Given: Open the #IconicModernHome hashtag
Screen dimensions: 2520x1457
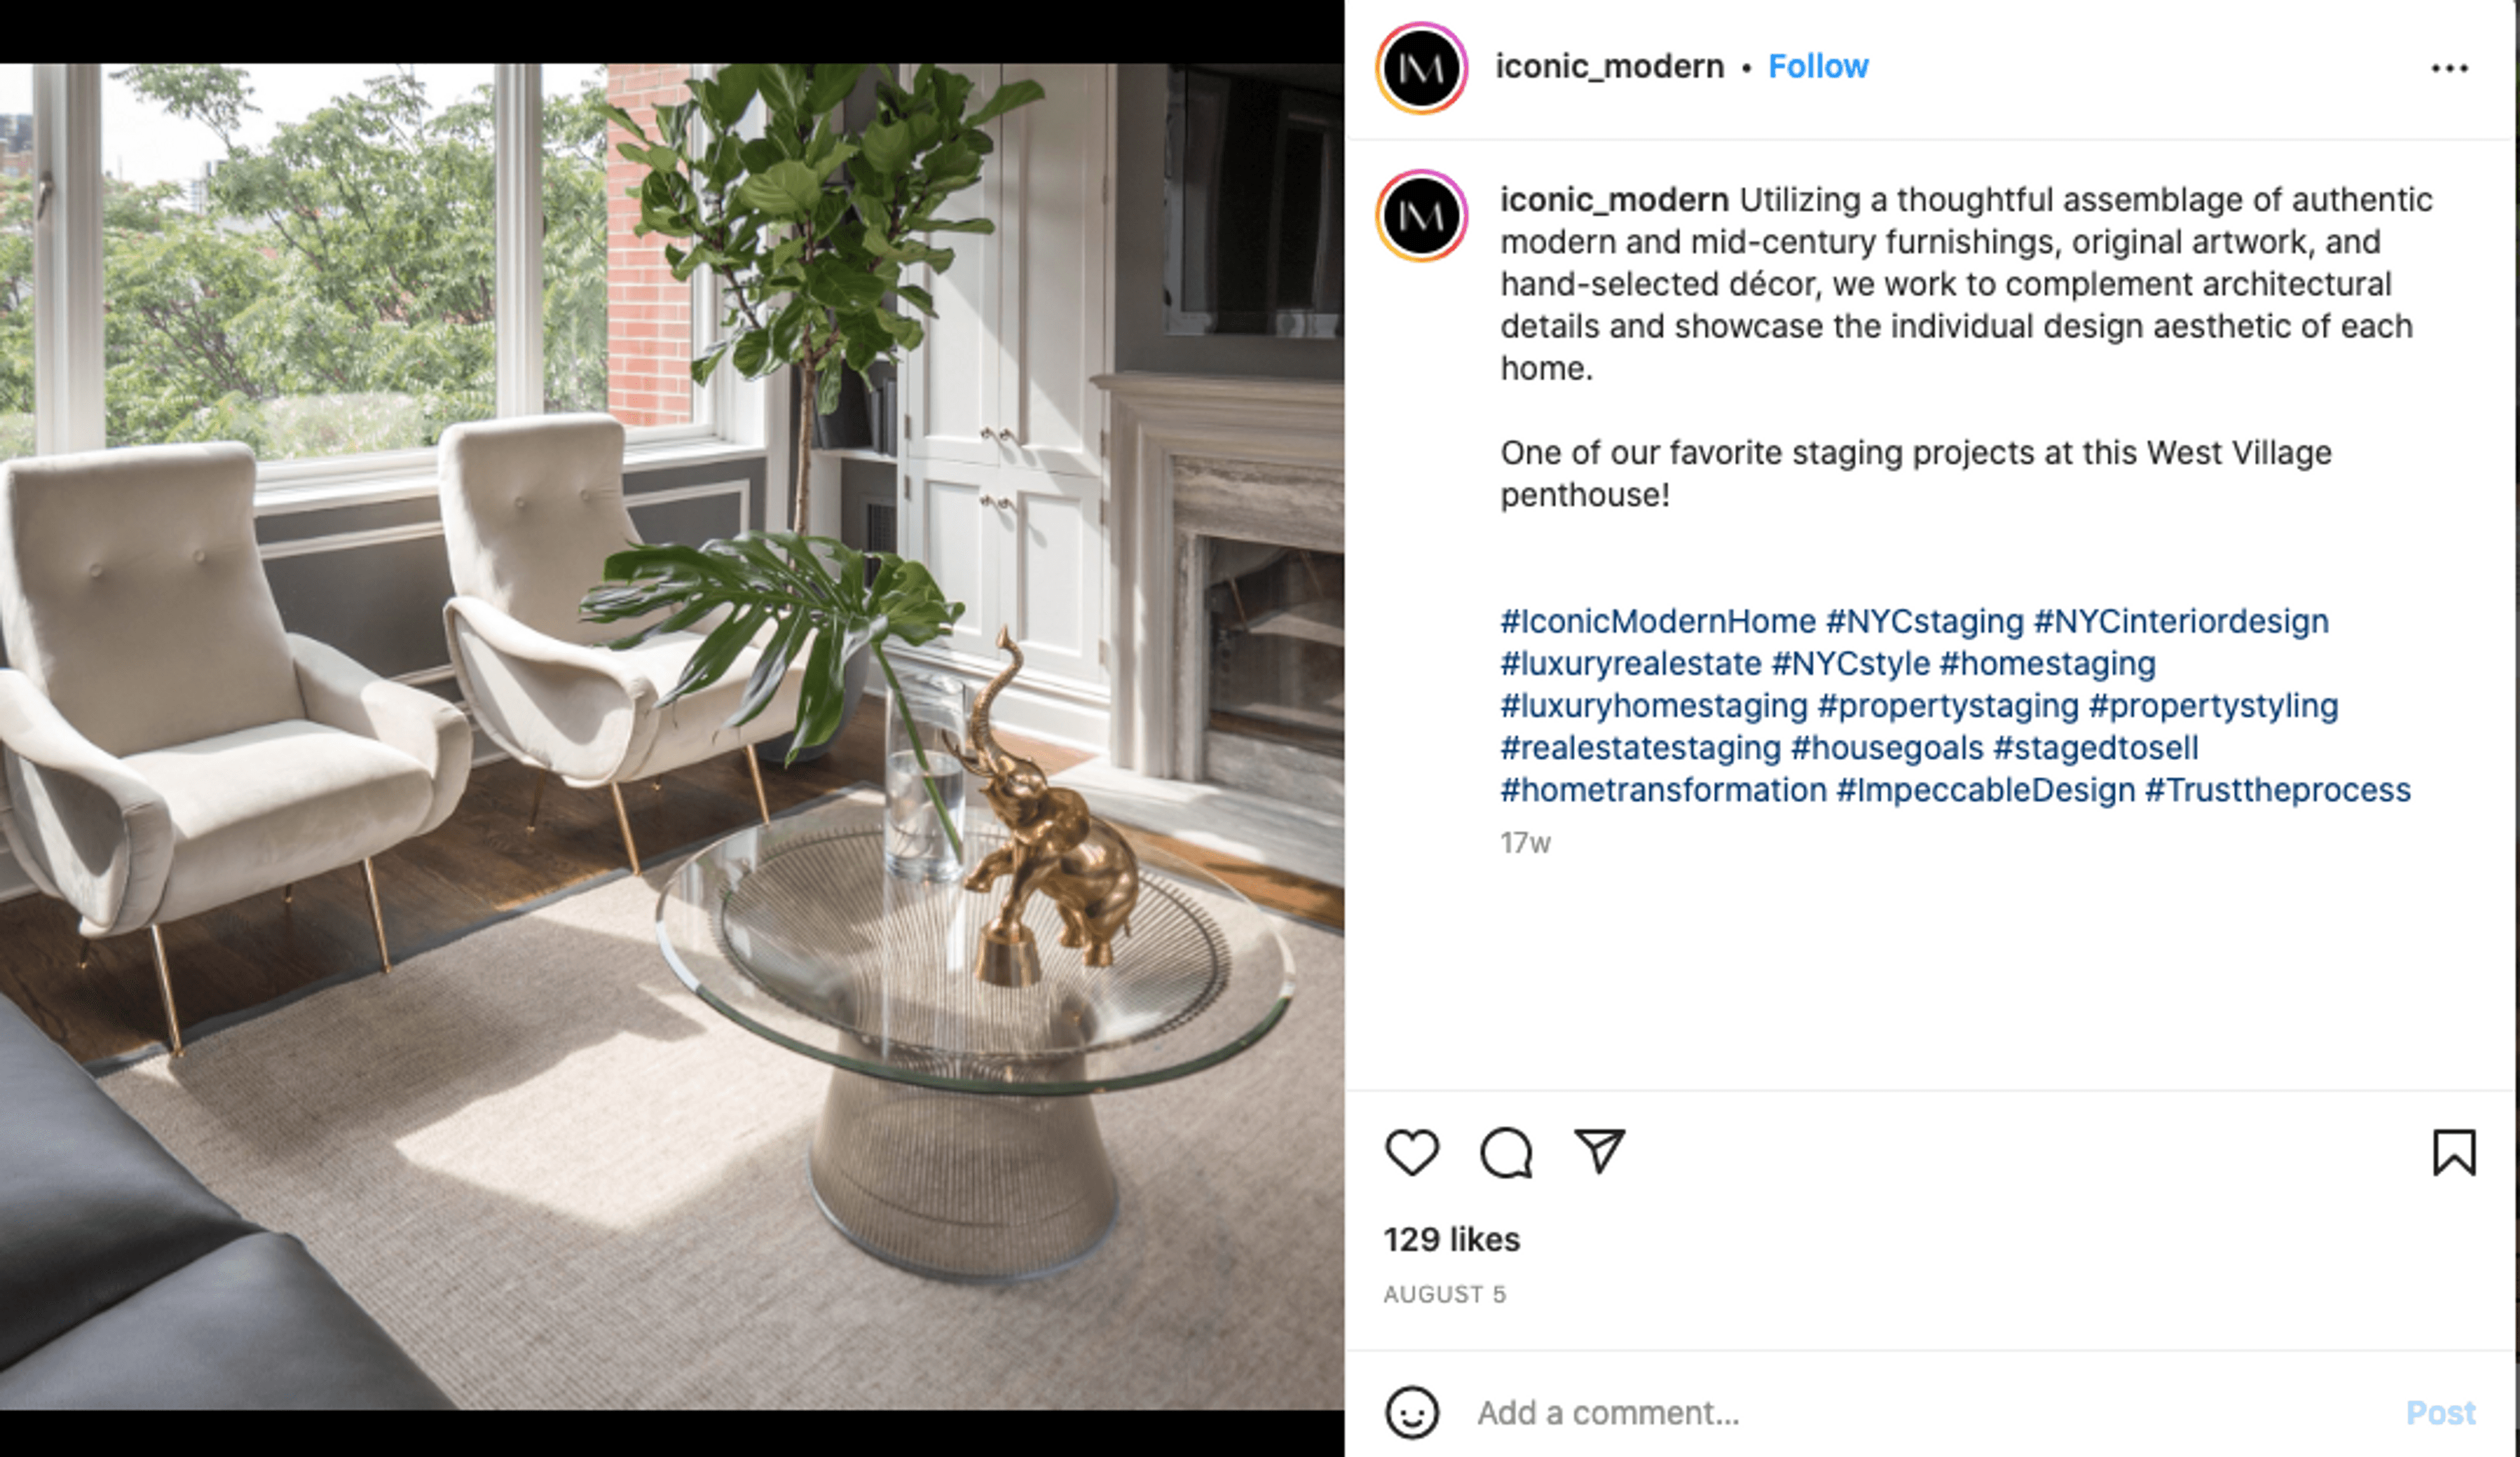Looking at the screenshot, I should point(1657,621).
